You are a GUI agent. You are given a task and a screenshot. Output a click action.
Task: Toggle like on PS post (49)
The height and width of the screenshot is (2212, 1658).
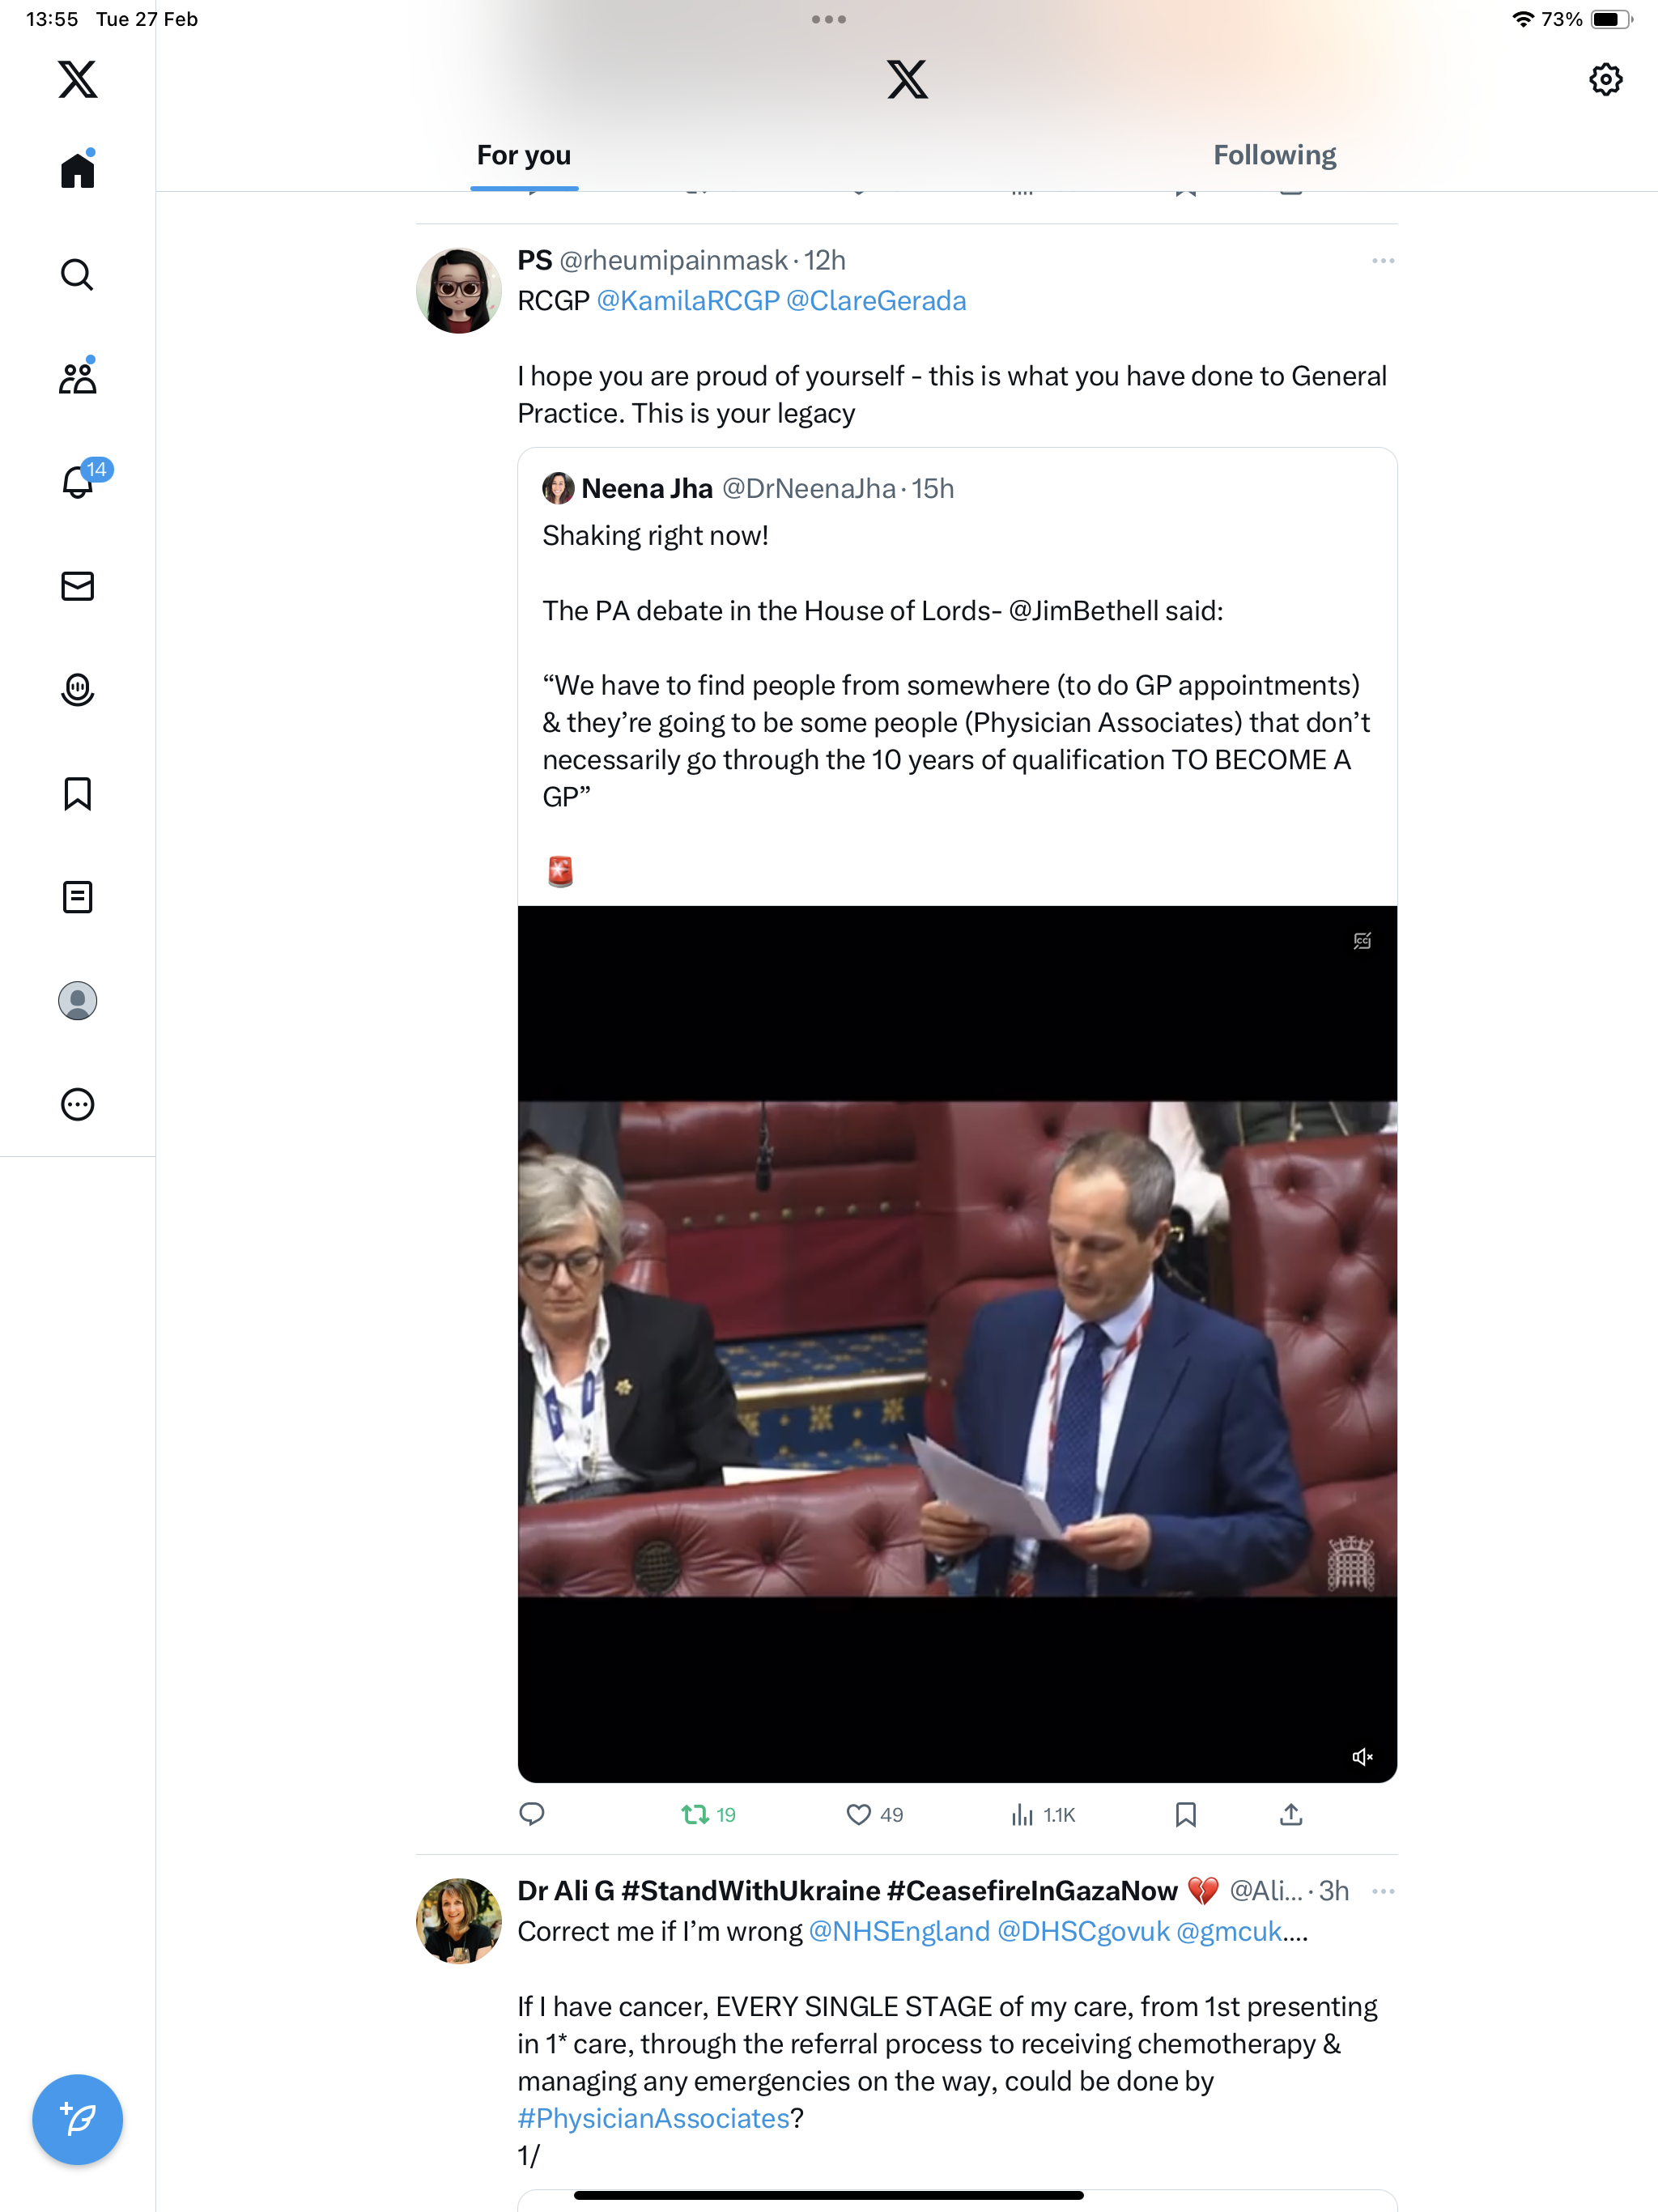tap(874, 1814)
